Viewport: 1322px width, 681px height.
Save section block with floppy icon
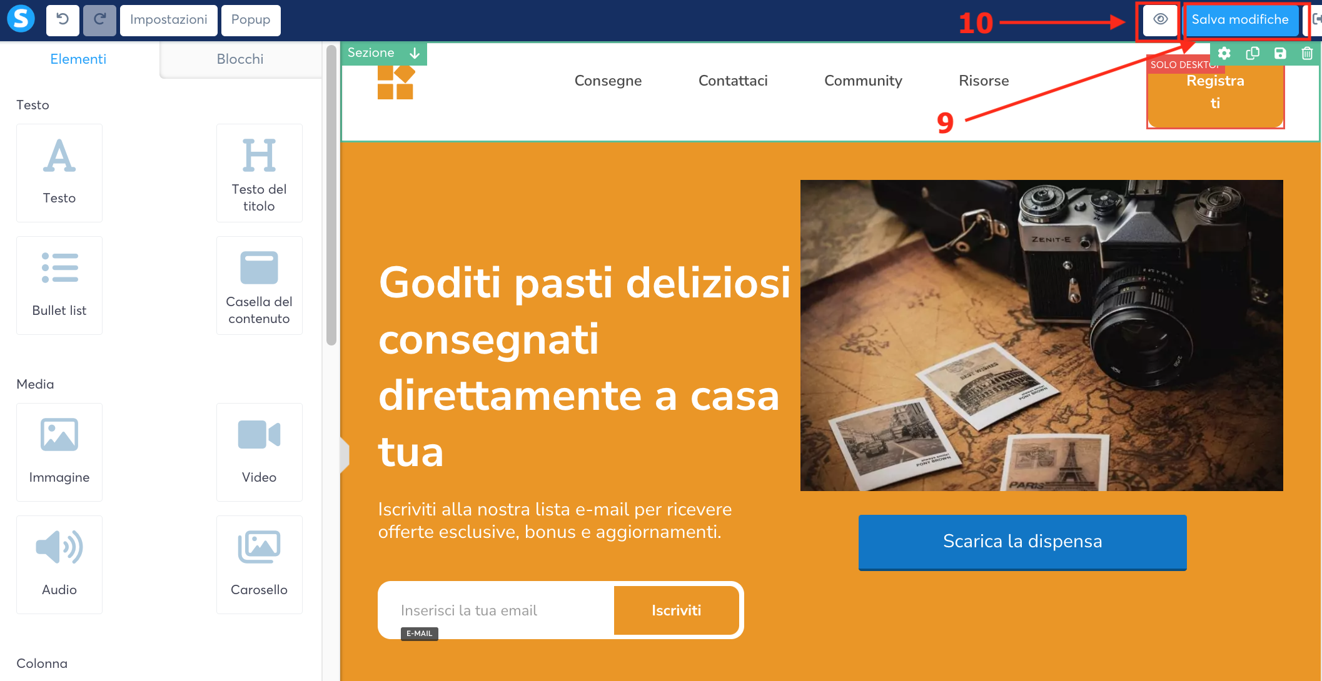pos(1280,54)
